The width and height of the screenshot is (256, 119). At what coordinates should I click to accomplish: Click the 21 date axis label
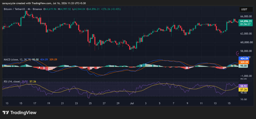62,103
